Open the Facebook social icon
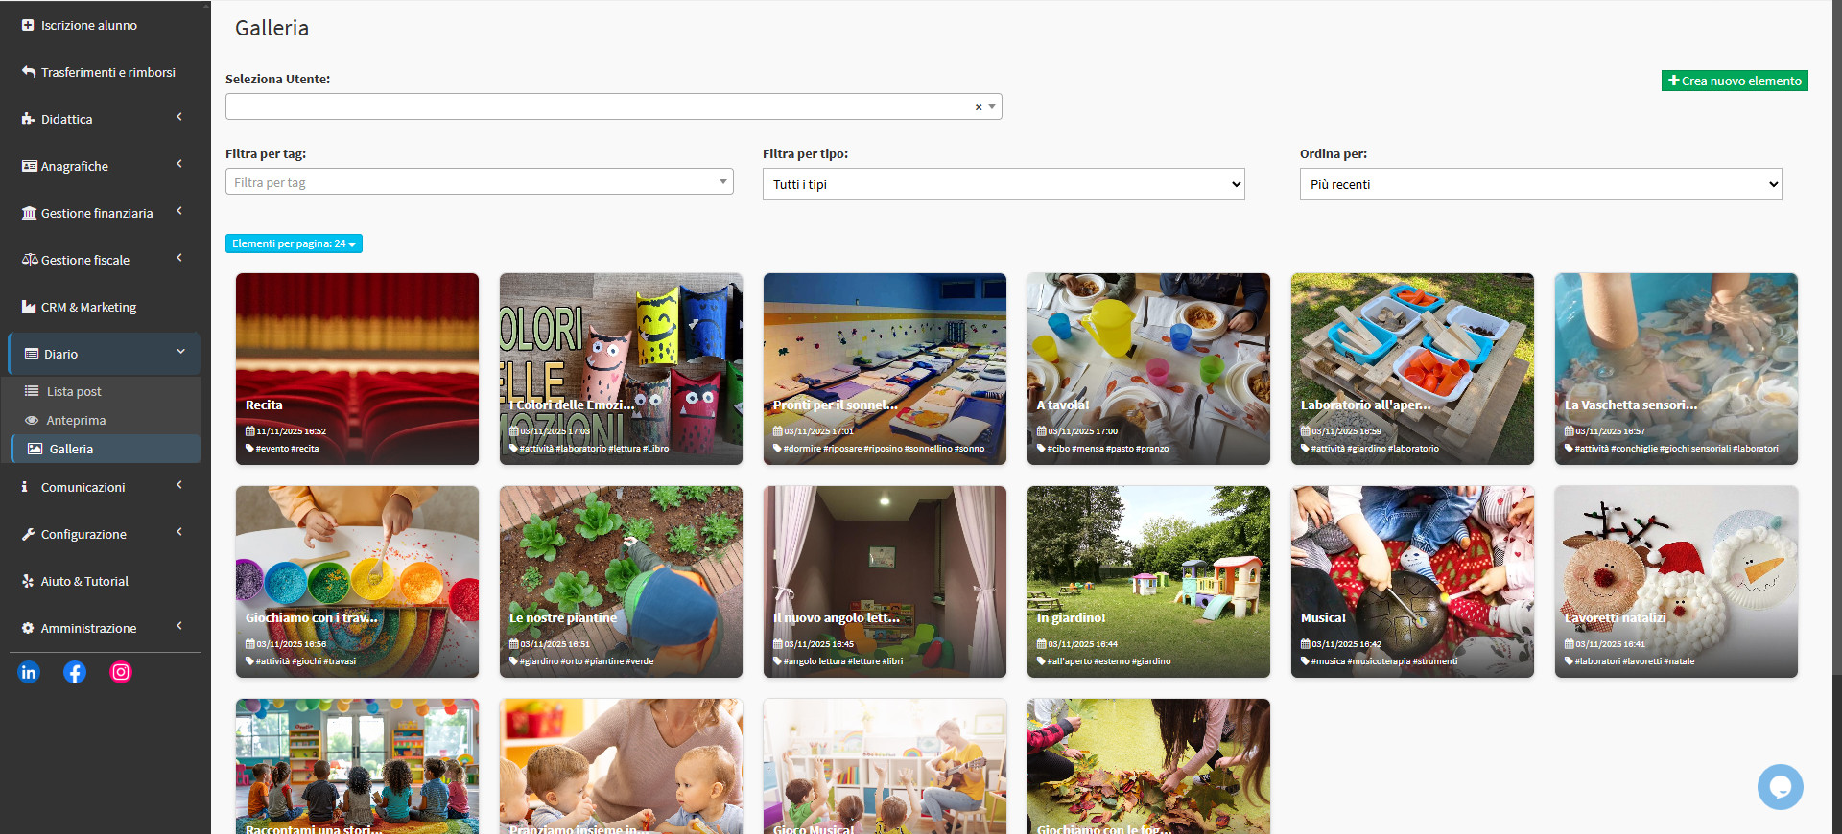The height and width of the screenshot is (834, 1842). click(x=75, y=672)
